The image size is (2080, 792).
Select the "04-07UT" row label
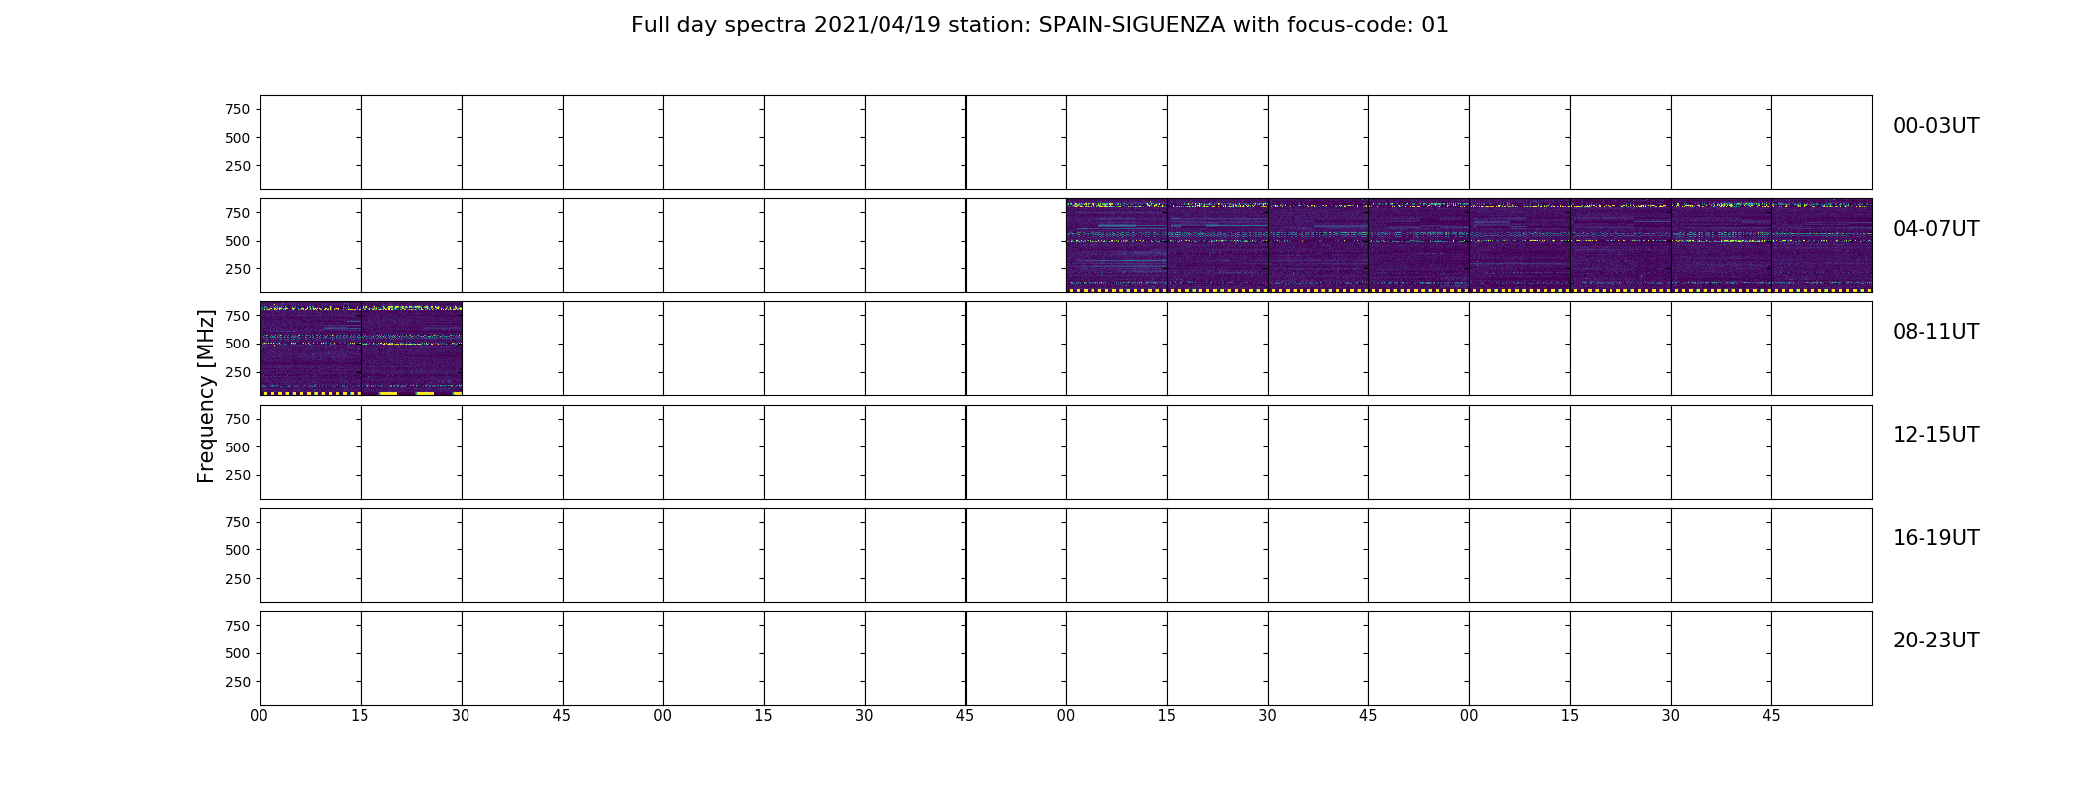(1935, 229)
